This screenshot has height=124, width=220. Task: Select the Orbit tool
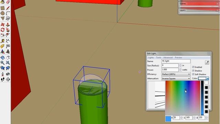[2, 58]
